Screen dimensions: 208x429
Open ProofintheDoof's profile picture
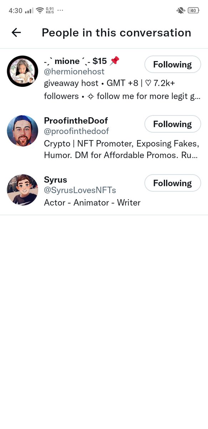[x=22, y=130]
